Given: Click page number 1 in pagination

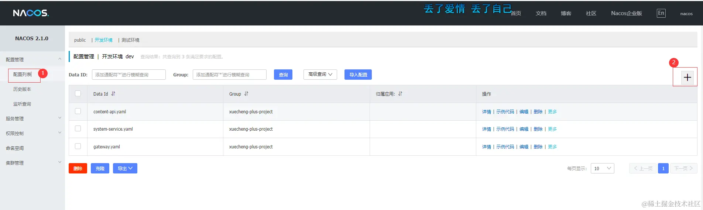Looking at the screenshot, I should point(663,168).
